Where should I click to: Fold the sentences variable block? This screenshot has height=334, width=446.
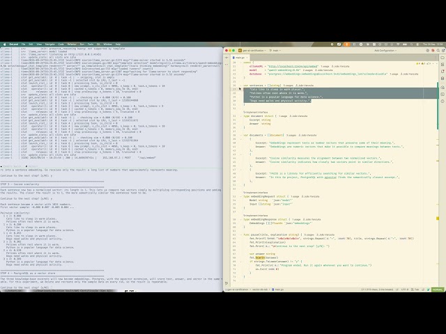(241, 85)
